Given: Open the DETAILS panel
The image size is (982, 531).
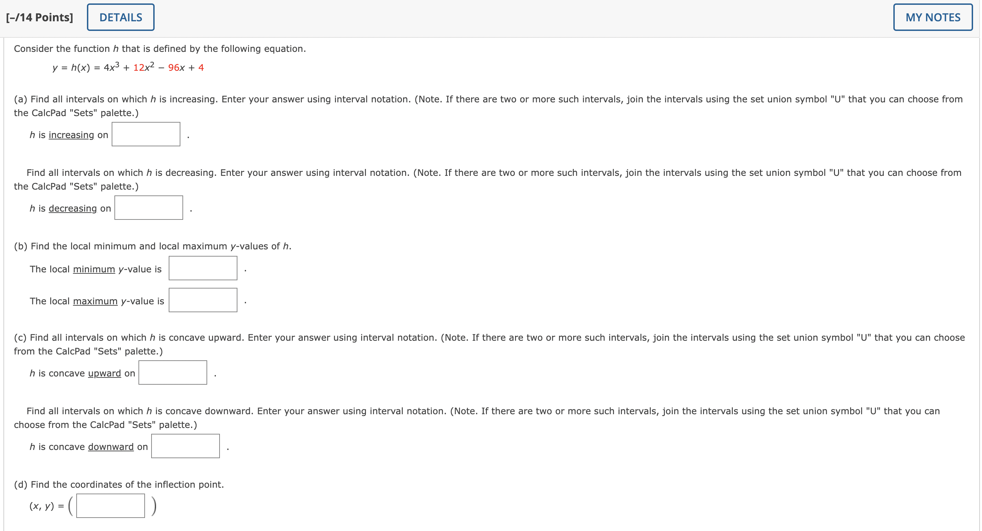Looking at the screenshot, I should point(121,17).
